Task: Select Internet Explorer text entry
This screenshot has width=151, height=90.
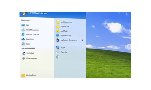Action: click(x=32, y=34)
